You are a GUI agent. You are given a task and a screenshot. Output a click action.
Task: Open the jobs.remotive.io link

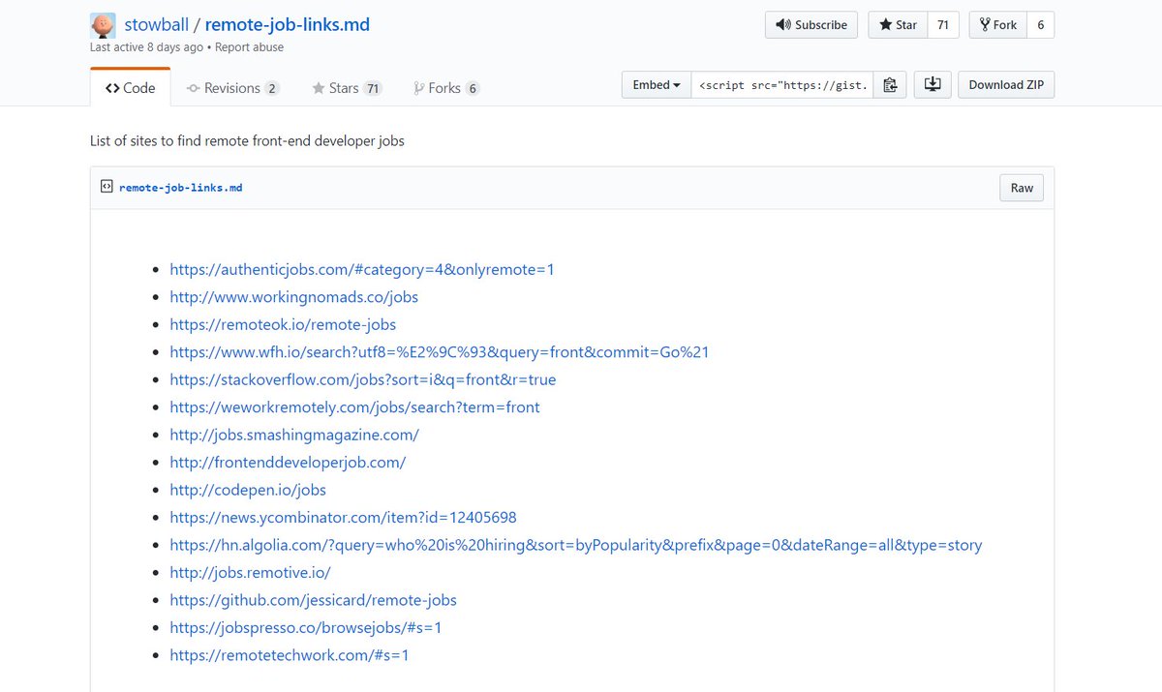[x=250, y=573]
